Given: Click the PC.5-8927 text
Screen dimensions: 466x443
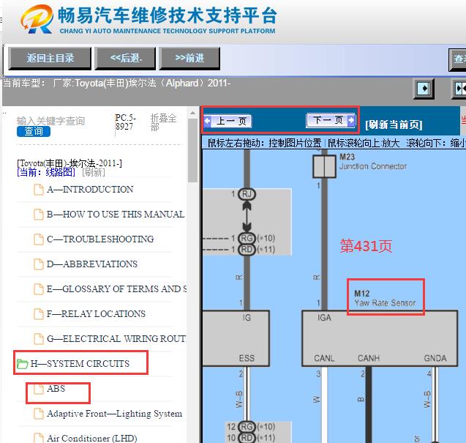Looking at the screenshot, I should 126,122.
